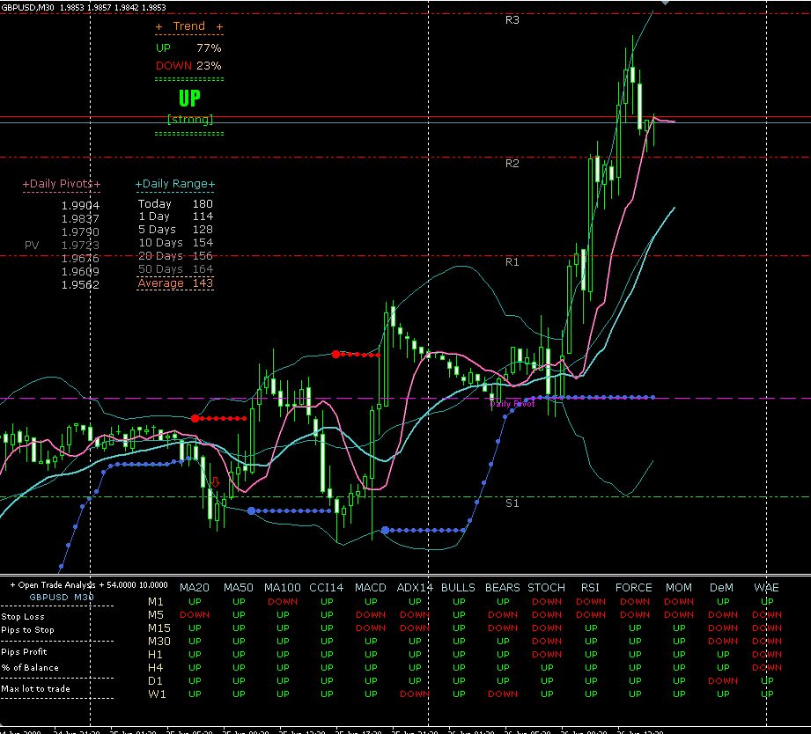Click the RSI column header

click(x=590, y=588)
